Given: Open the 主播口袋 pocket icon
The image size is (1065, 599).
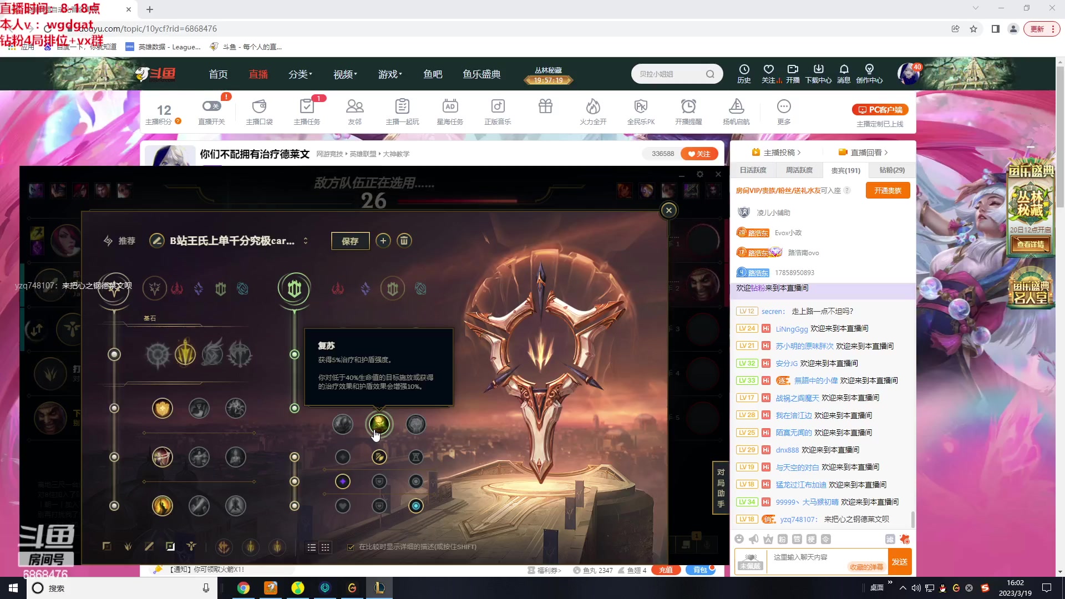Looking at the screenshot, I should tap(259, 106).
